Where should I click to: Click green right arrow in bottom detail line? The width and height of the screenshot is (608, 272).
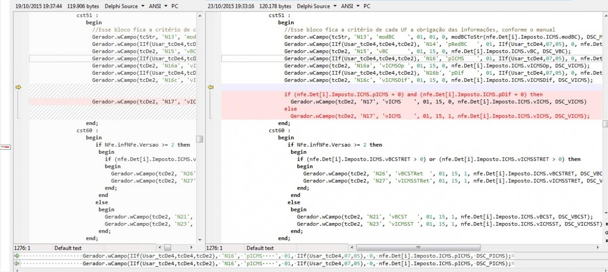click(17, 256)
